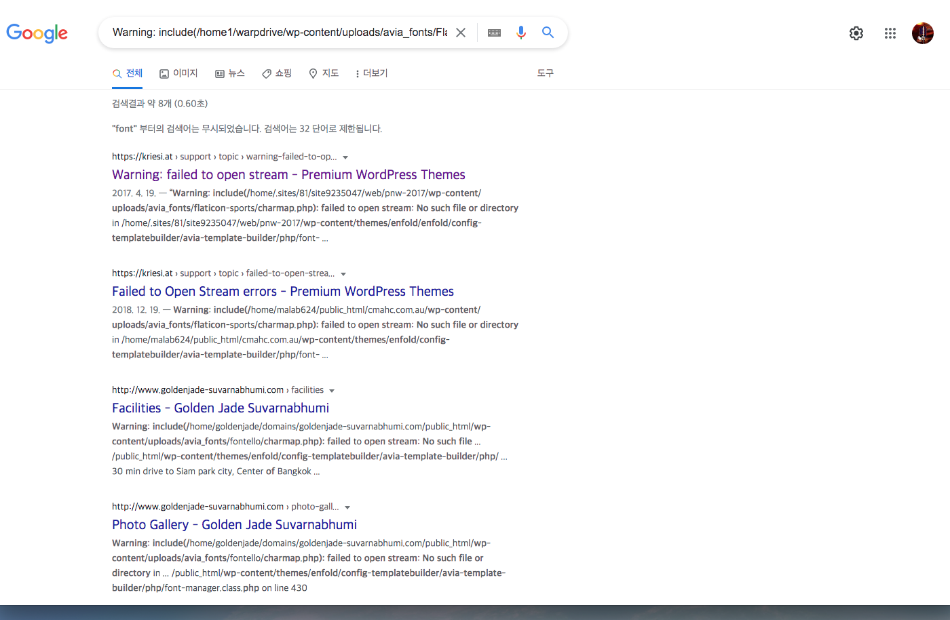Open the Google account profile avatar
Viewport: 950px width, 620px height.
coord(923,33)
